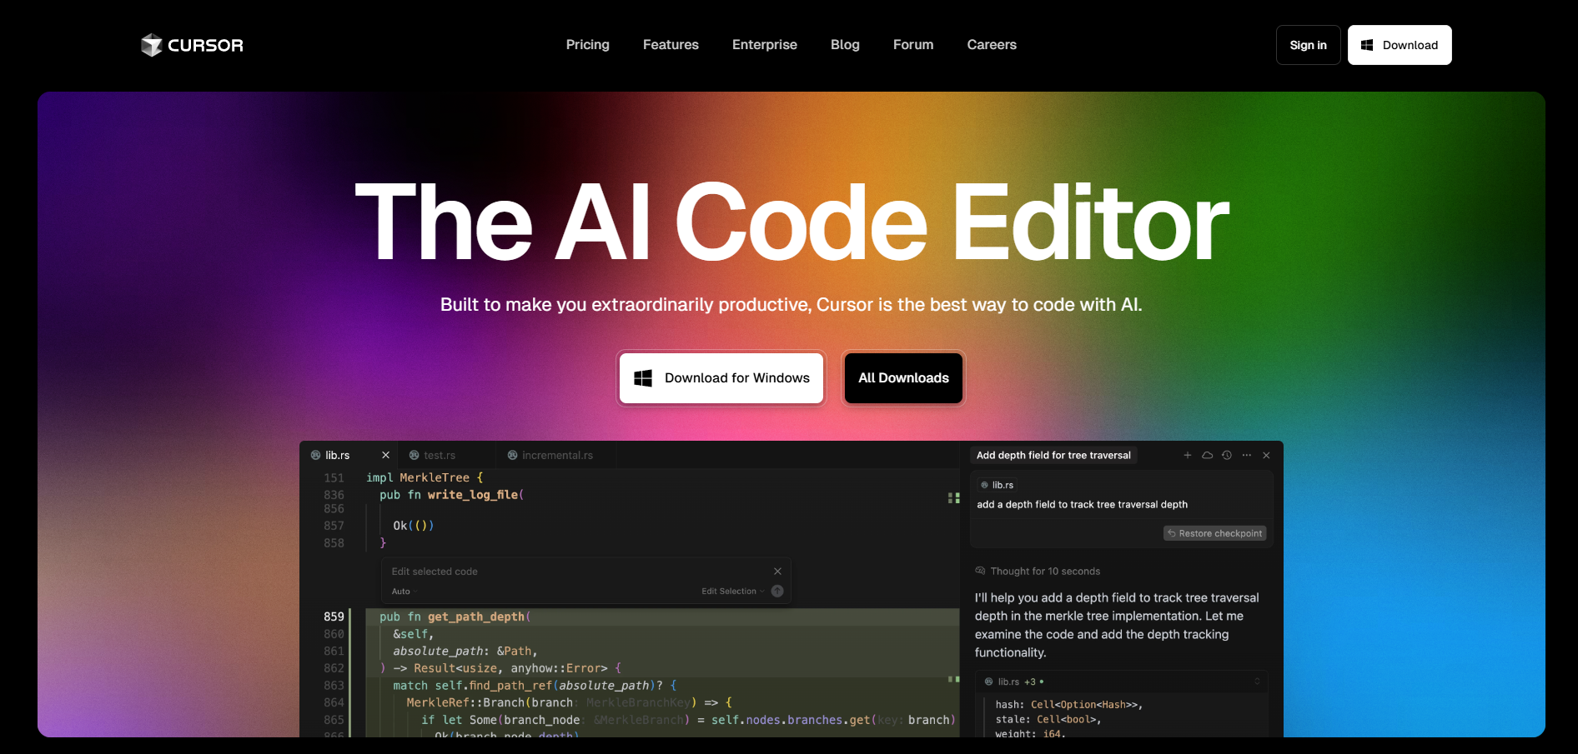1578x754 pixels.
Task: Click the absolute_path: &Path line
Action: [465, 651]
